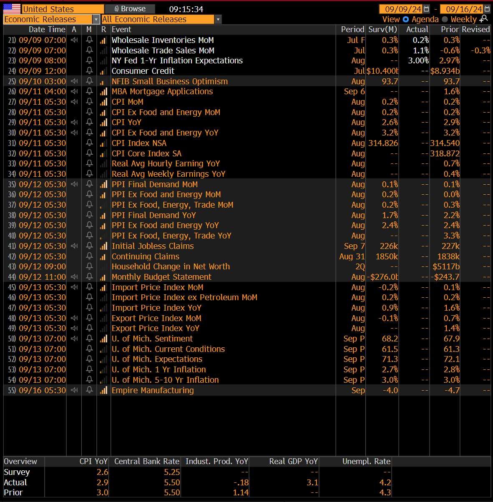
Task: Enable the alert bell for Consumer Credit
Action: 89,70
